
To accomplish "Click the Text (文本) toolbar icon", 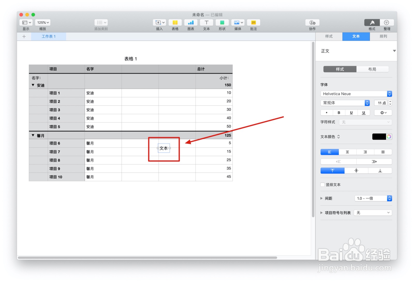I will coord(206,22).
